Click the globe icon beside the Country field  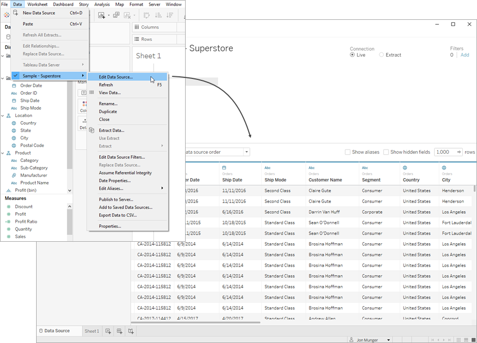point(14,123)
